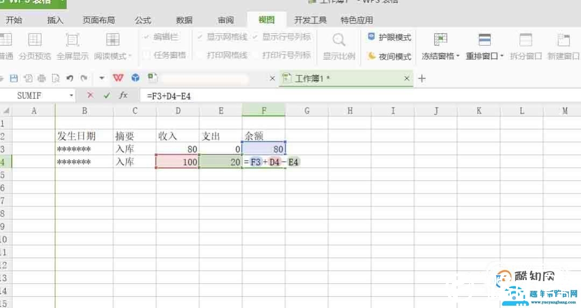
Task: Click the 余额 header cell
Action: click(264, 136)
